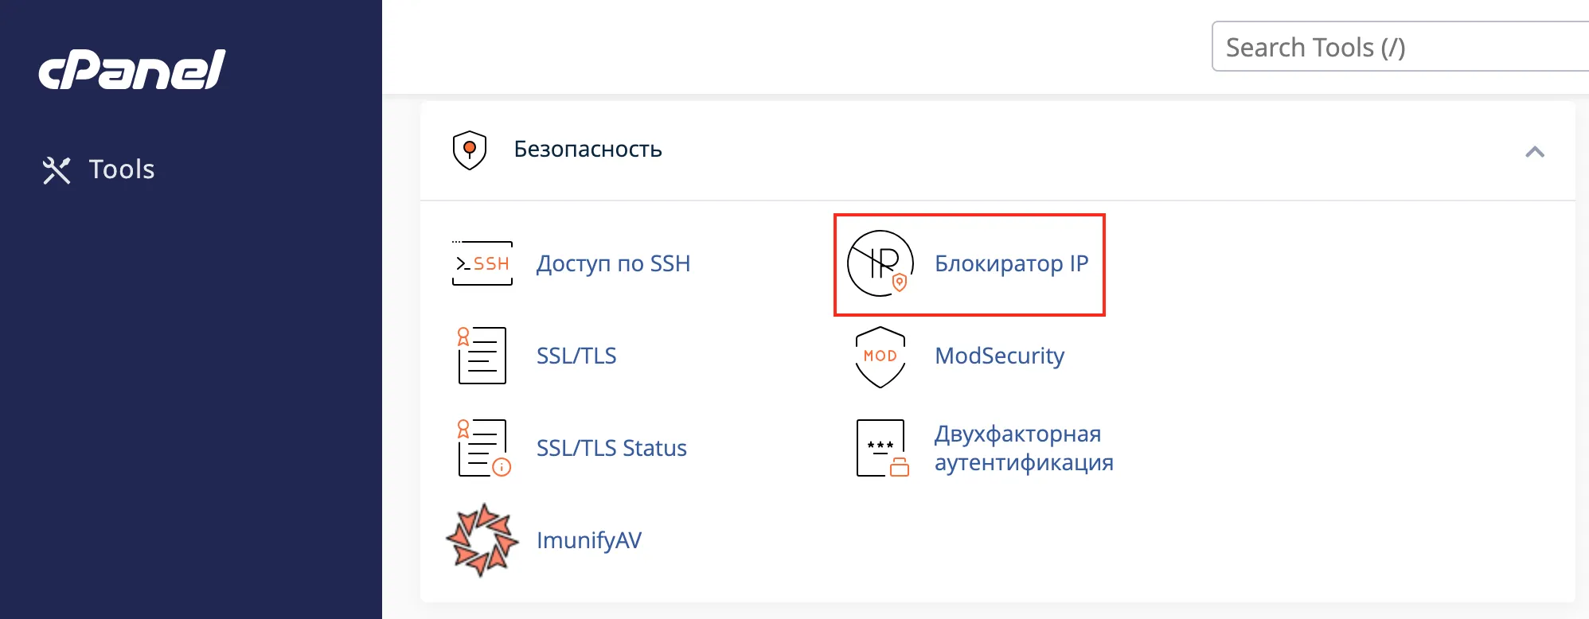Image resolution: width=1589 pixels, height=619 pixels.
Task: Click the ImunifyAV star icon
Action: pyautogui.click(x=482, y=540)
